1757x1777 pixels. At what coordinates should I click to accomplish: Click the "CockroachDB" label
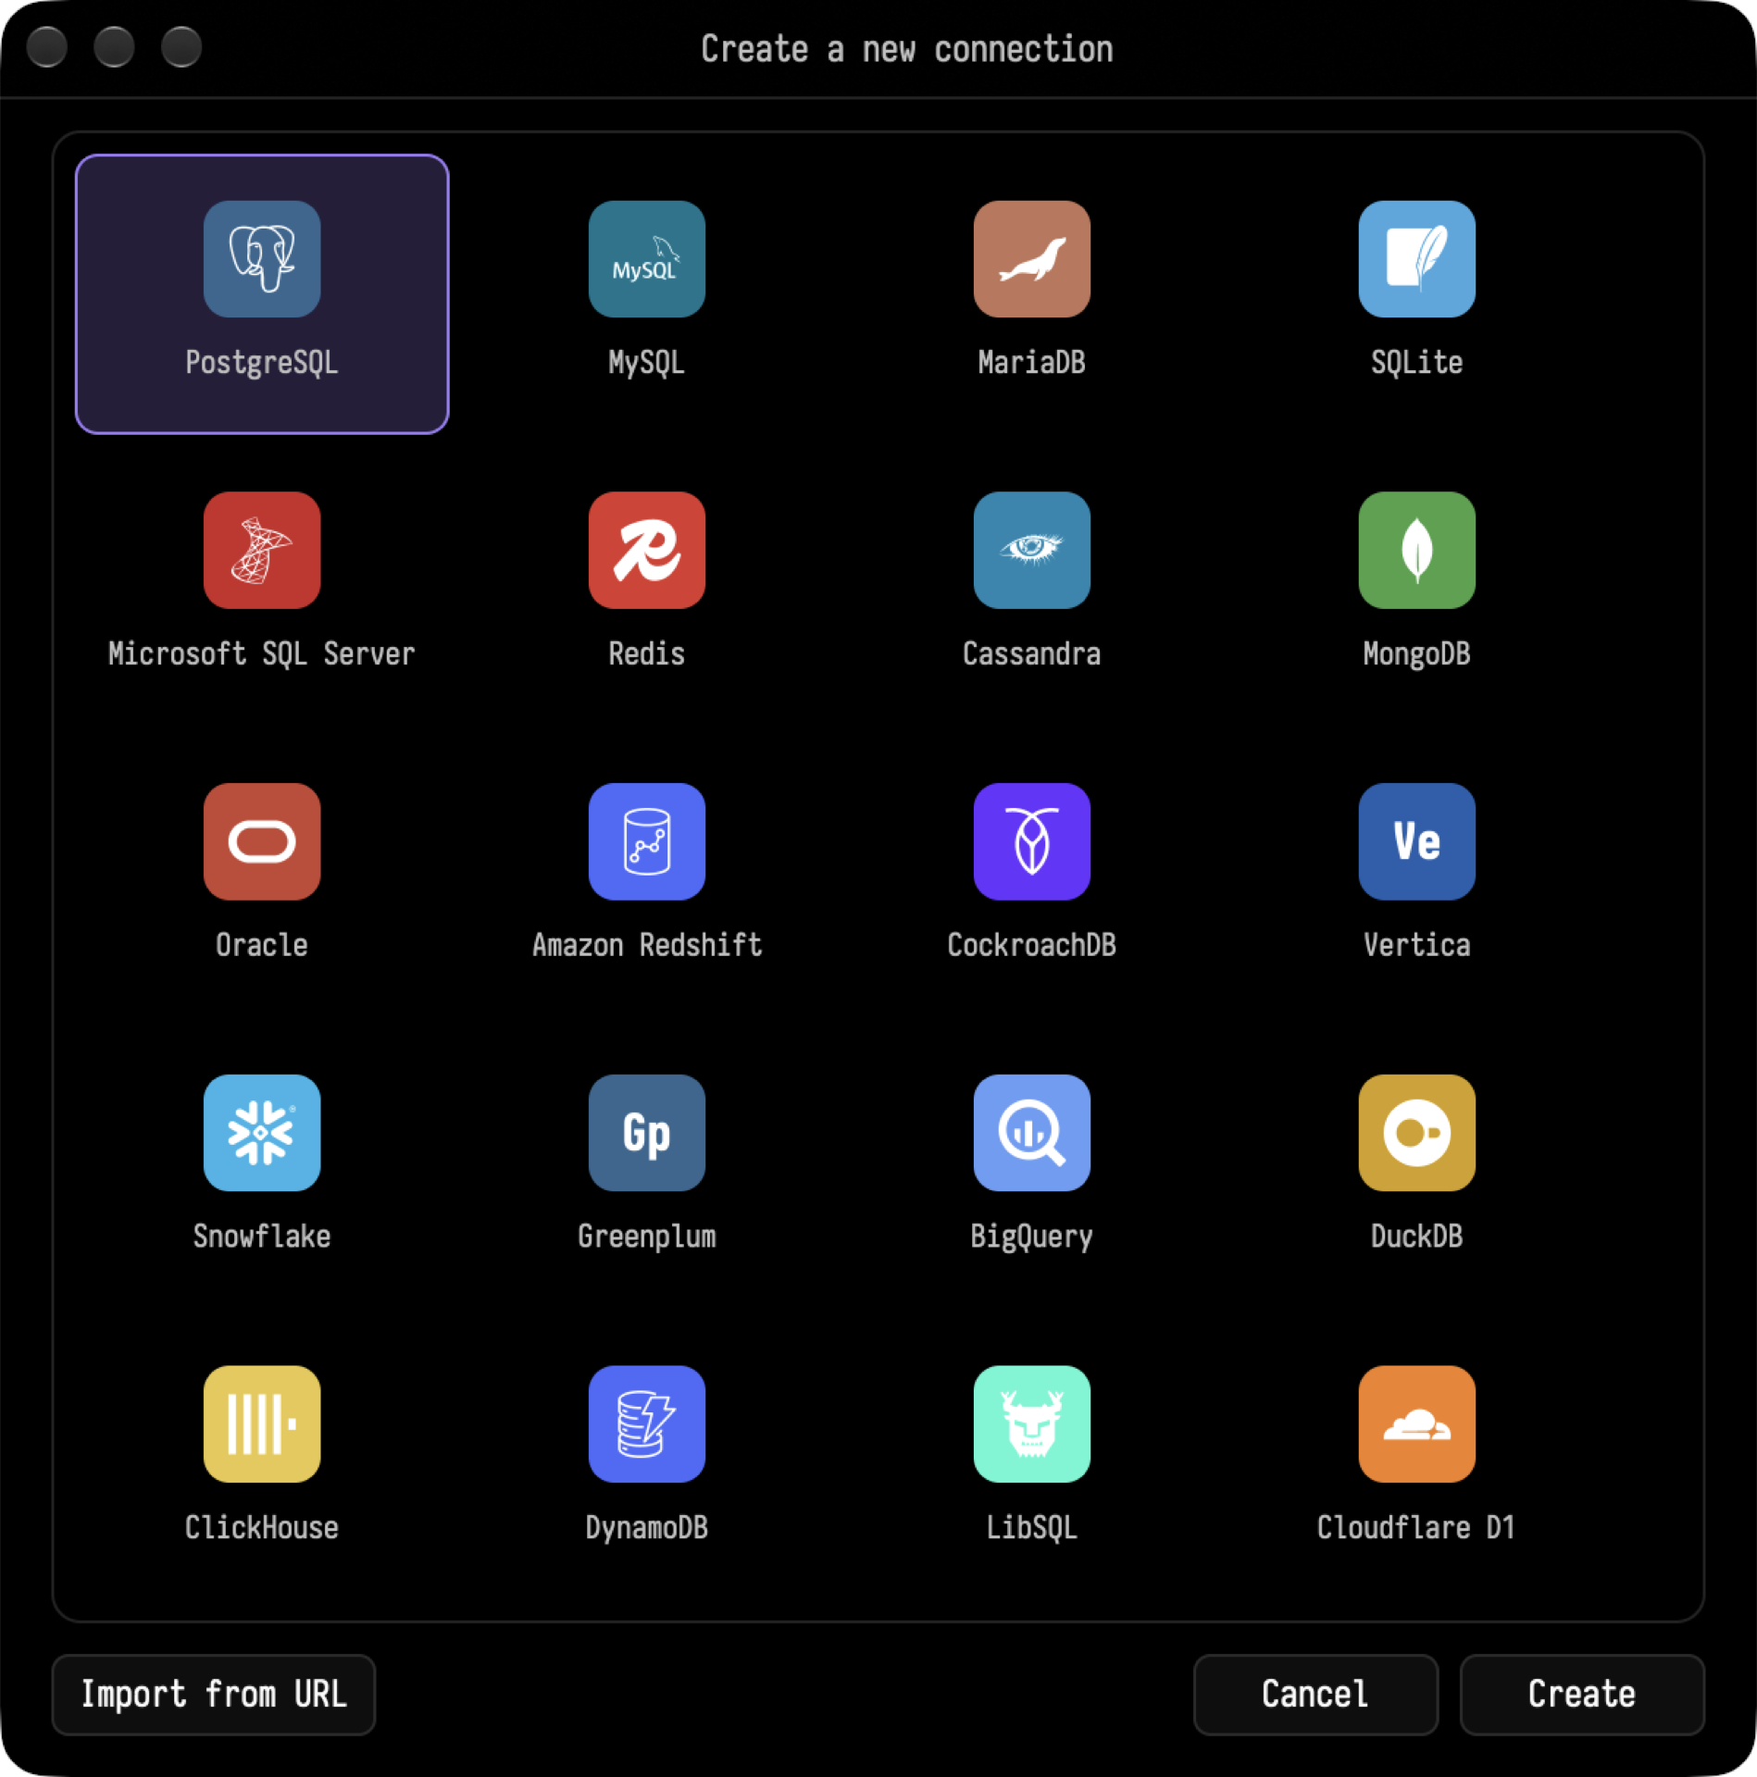pos(1032,945)
